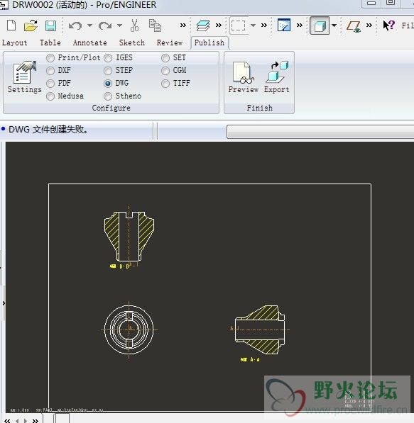Redo the last undone action
Screen dimensions: 414x423
pos(105,26)
